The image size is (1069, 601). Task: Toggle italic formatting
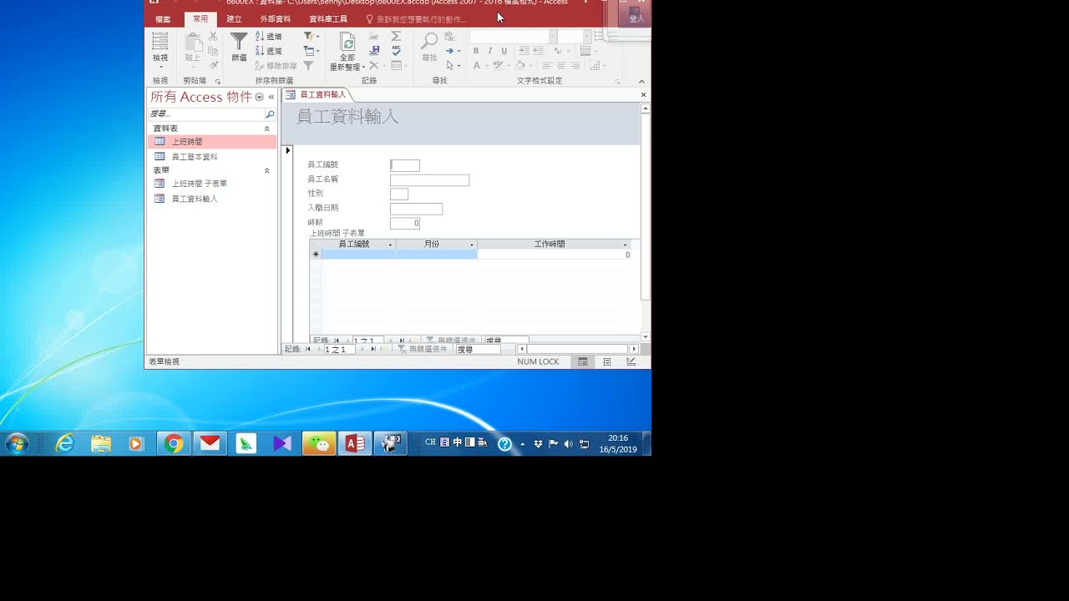click(489, 51)
